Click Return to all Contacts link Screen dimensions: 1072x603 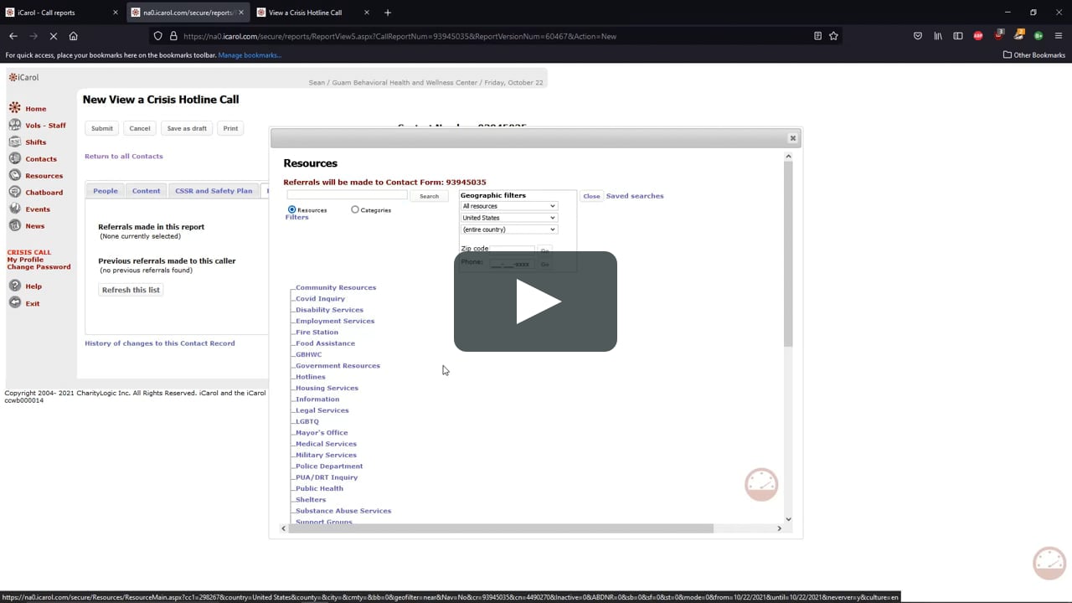(x=124, y=157)
